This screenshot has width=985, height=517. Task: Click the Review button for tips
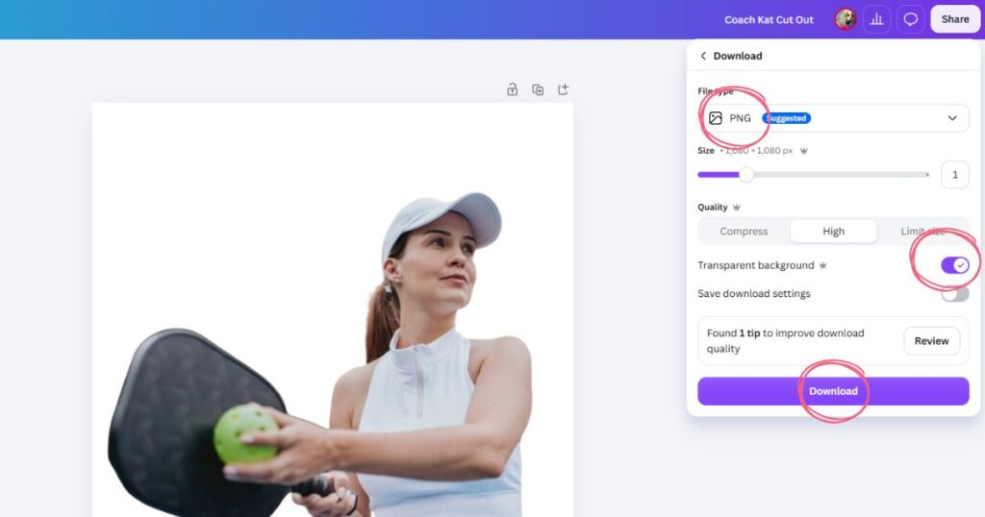(931, 341)
